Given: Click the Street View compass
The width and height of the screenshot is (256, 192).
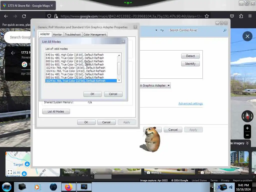Looking at the screenshot, I should click(247, 116).
